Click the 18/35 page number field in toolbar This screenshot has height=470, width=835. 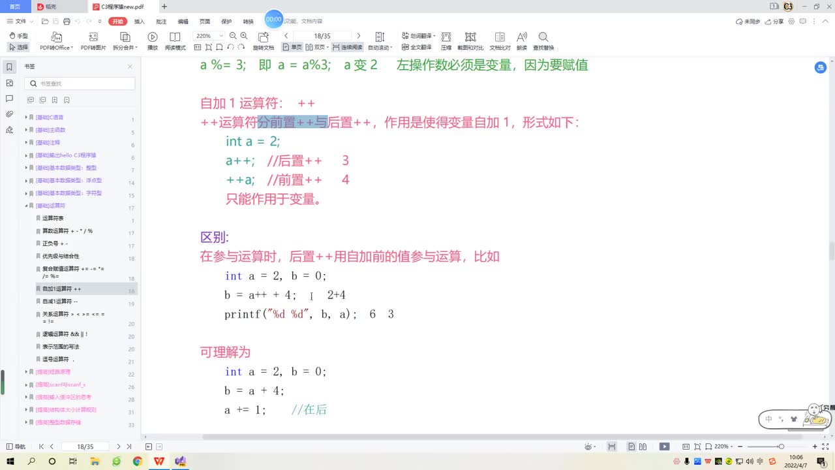[x=322, y=36]
